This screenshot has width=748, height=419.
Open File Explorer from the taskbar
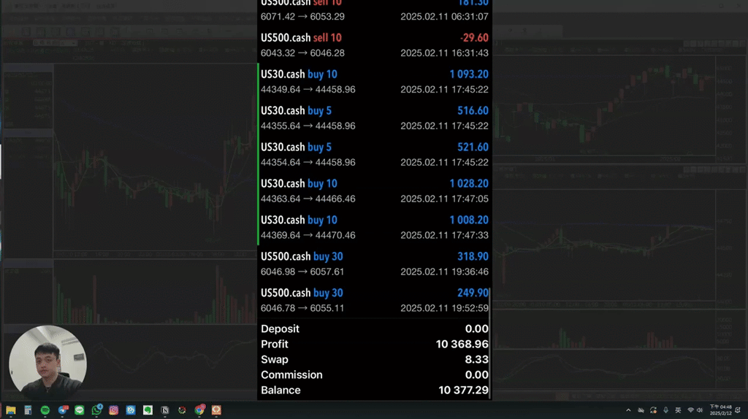click(10, 410)
